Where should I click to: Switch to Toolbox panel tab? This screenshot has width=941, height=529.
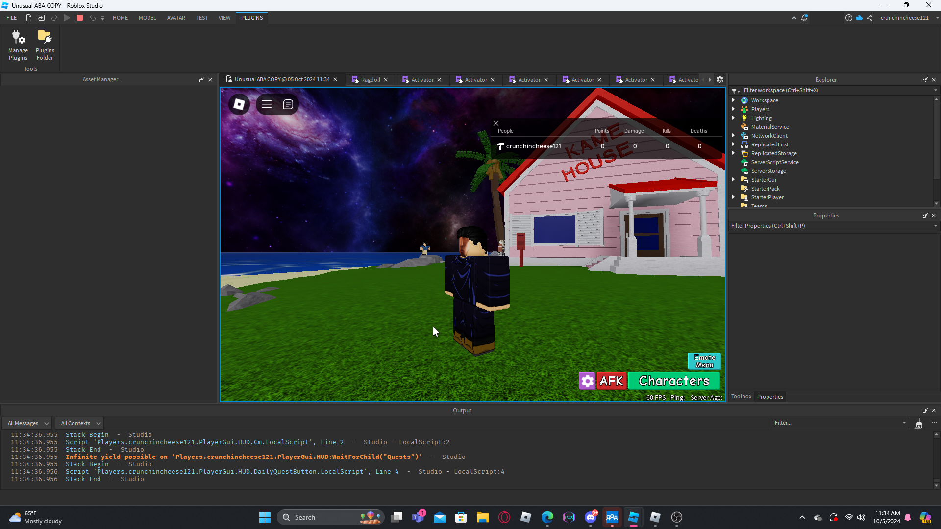tap(741, 397)
